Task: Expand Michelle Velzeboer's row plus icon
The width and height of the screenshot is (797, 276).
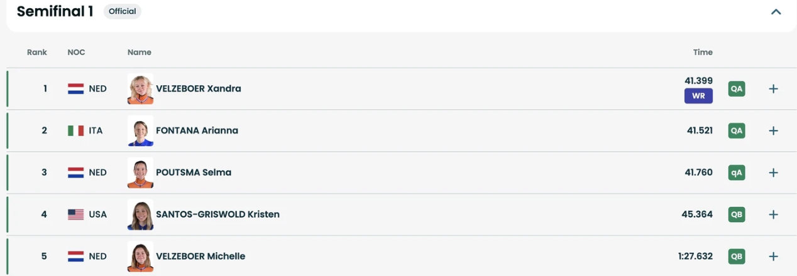Action: click(773, 256)
